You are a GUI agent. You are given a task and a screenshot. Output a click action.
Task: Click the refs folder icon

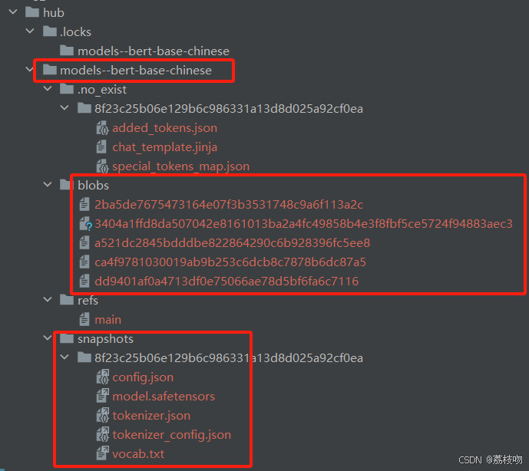[67, 300]
